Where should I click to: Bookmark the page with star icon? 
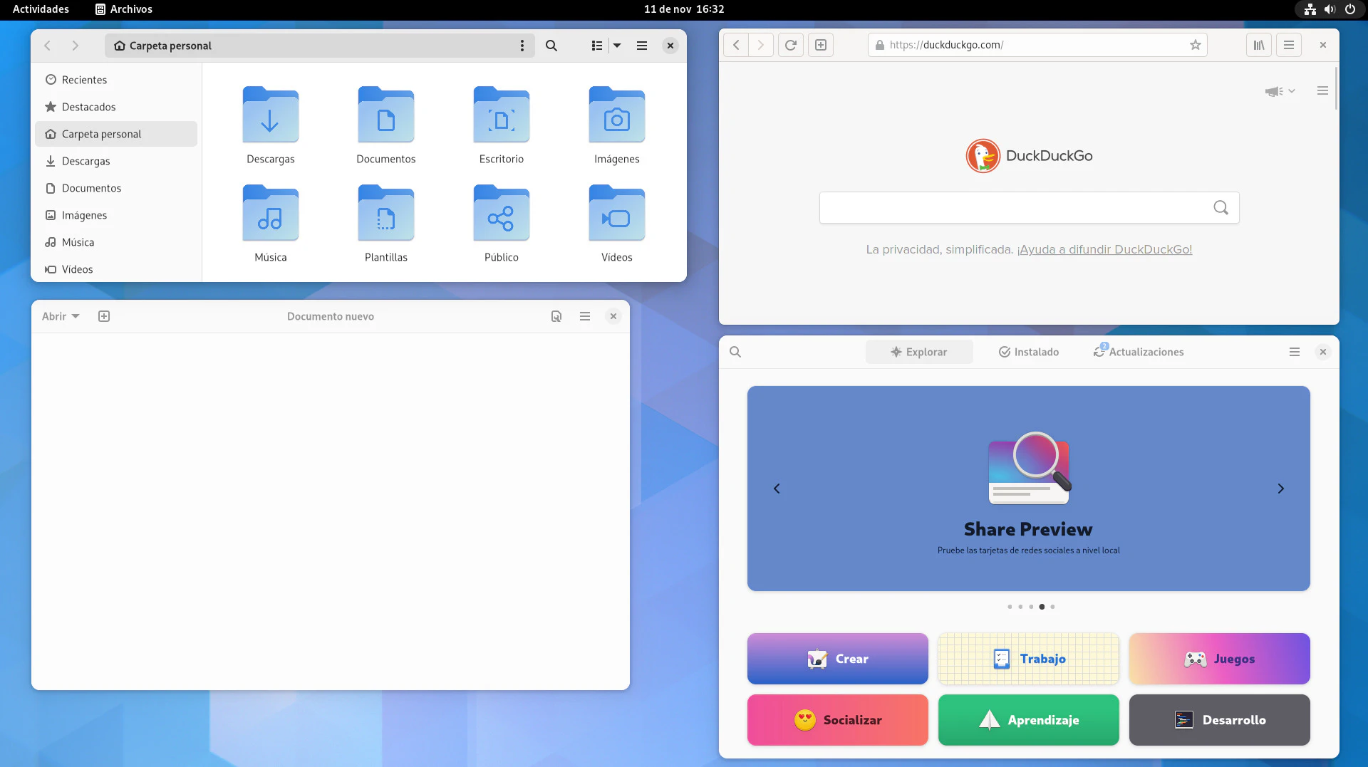1195,45
